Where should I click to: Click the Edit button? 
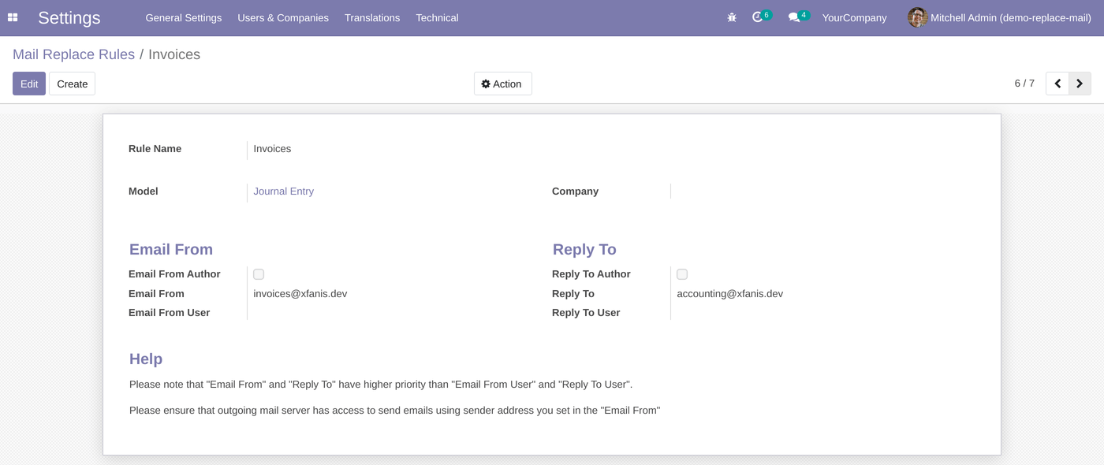28,84
